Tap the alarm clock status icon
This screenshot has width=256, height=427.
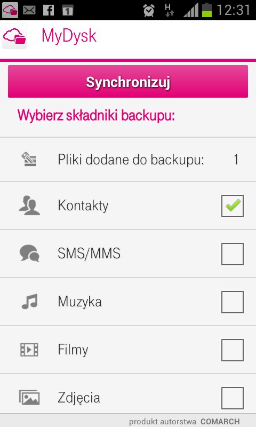coord(149,10)
